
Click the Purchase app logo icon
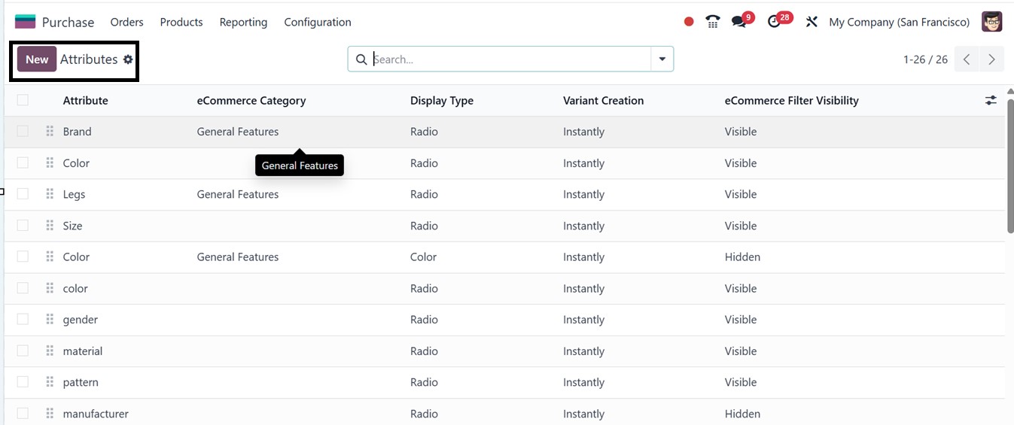(x=25, y=22)
